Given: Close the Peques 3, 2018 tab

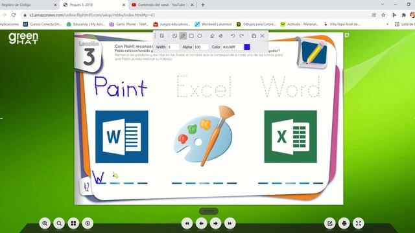Looking at the screenshot, I should coord(124,5).
